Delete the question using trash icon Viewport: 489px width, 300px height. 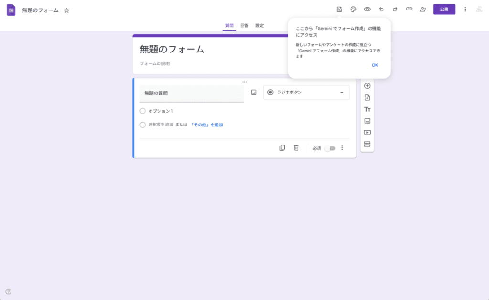pyautogui.click(x=296, y=148)
